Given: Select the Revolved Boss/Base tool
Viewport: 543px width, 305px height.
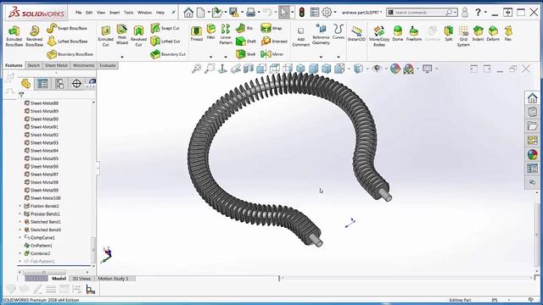Looking at the screenshot, I should pos(34,36).
